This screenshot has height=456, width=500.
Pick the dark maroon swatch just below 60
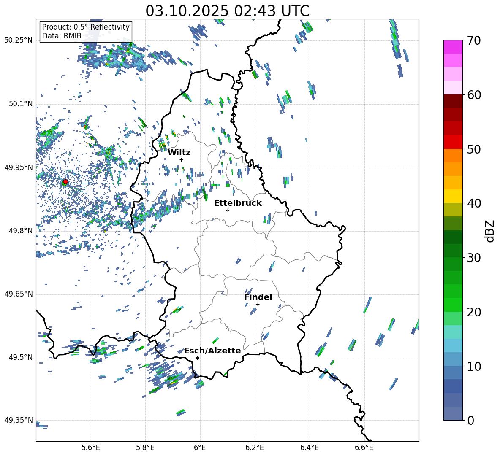(x=453, y=101)
